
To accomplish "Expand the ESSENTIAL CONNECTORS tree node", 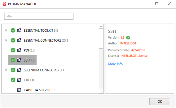I will tap(6, 40).
